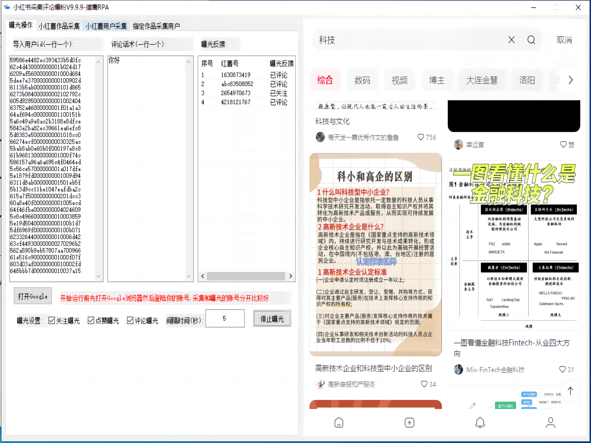Like the 科技与文化 post with 756 likes
The width and height of the screenshot is (591, 443).
pos(421,137)
